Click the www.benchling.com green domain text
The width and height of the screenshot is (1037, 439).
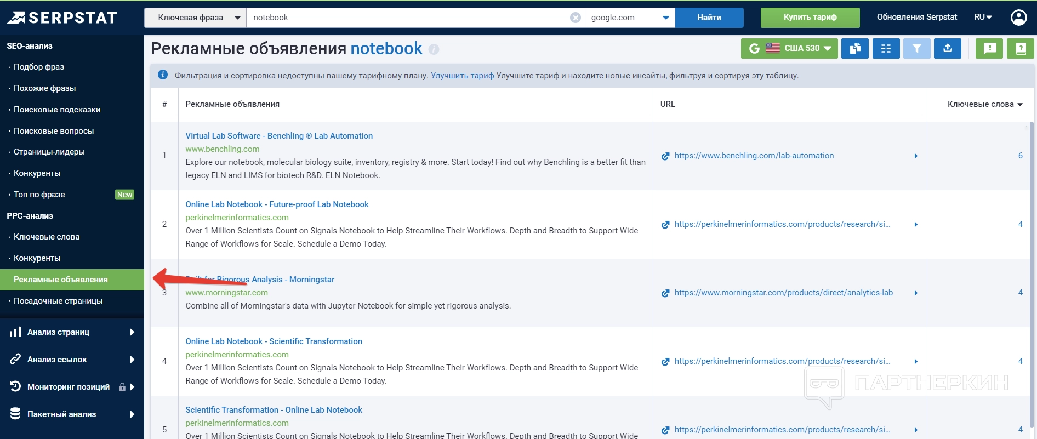pyautogui.click(x=223, y=149)
